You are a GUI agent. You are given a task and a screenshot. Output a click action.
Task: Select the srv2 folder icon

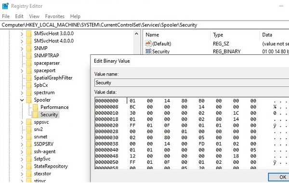pyautogui.click(x=29, y=130)
